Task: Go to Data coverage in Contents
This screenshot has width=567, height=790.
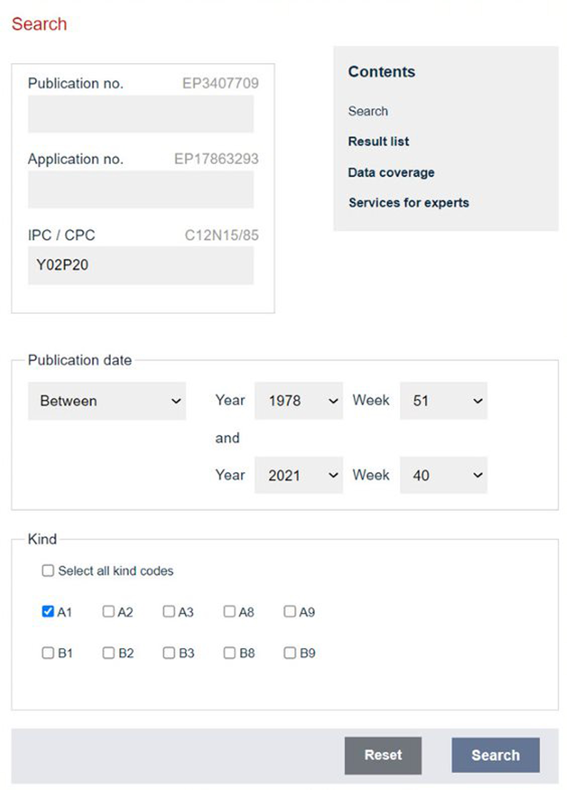Action: point(391,172)
